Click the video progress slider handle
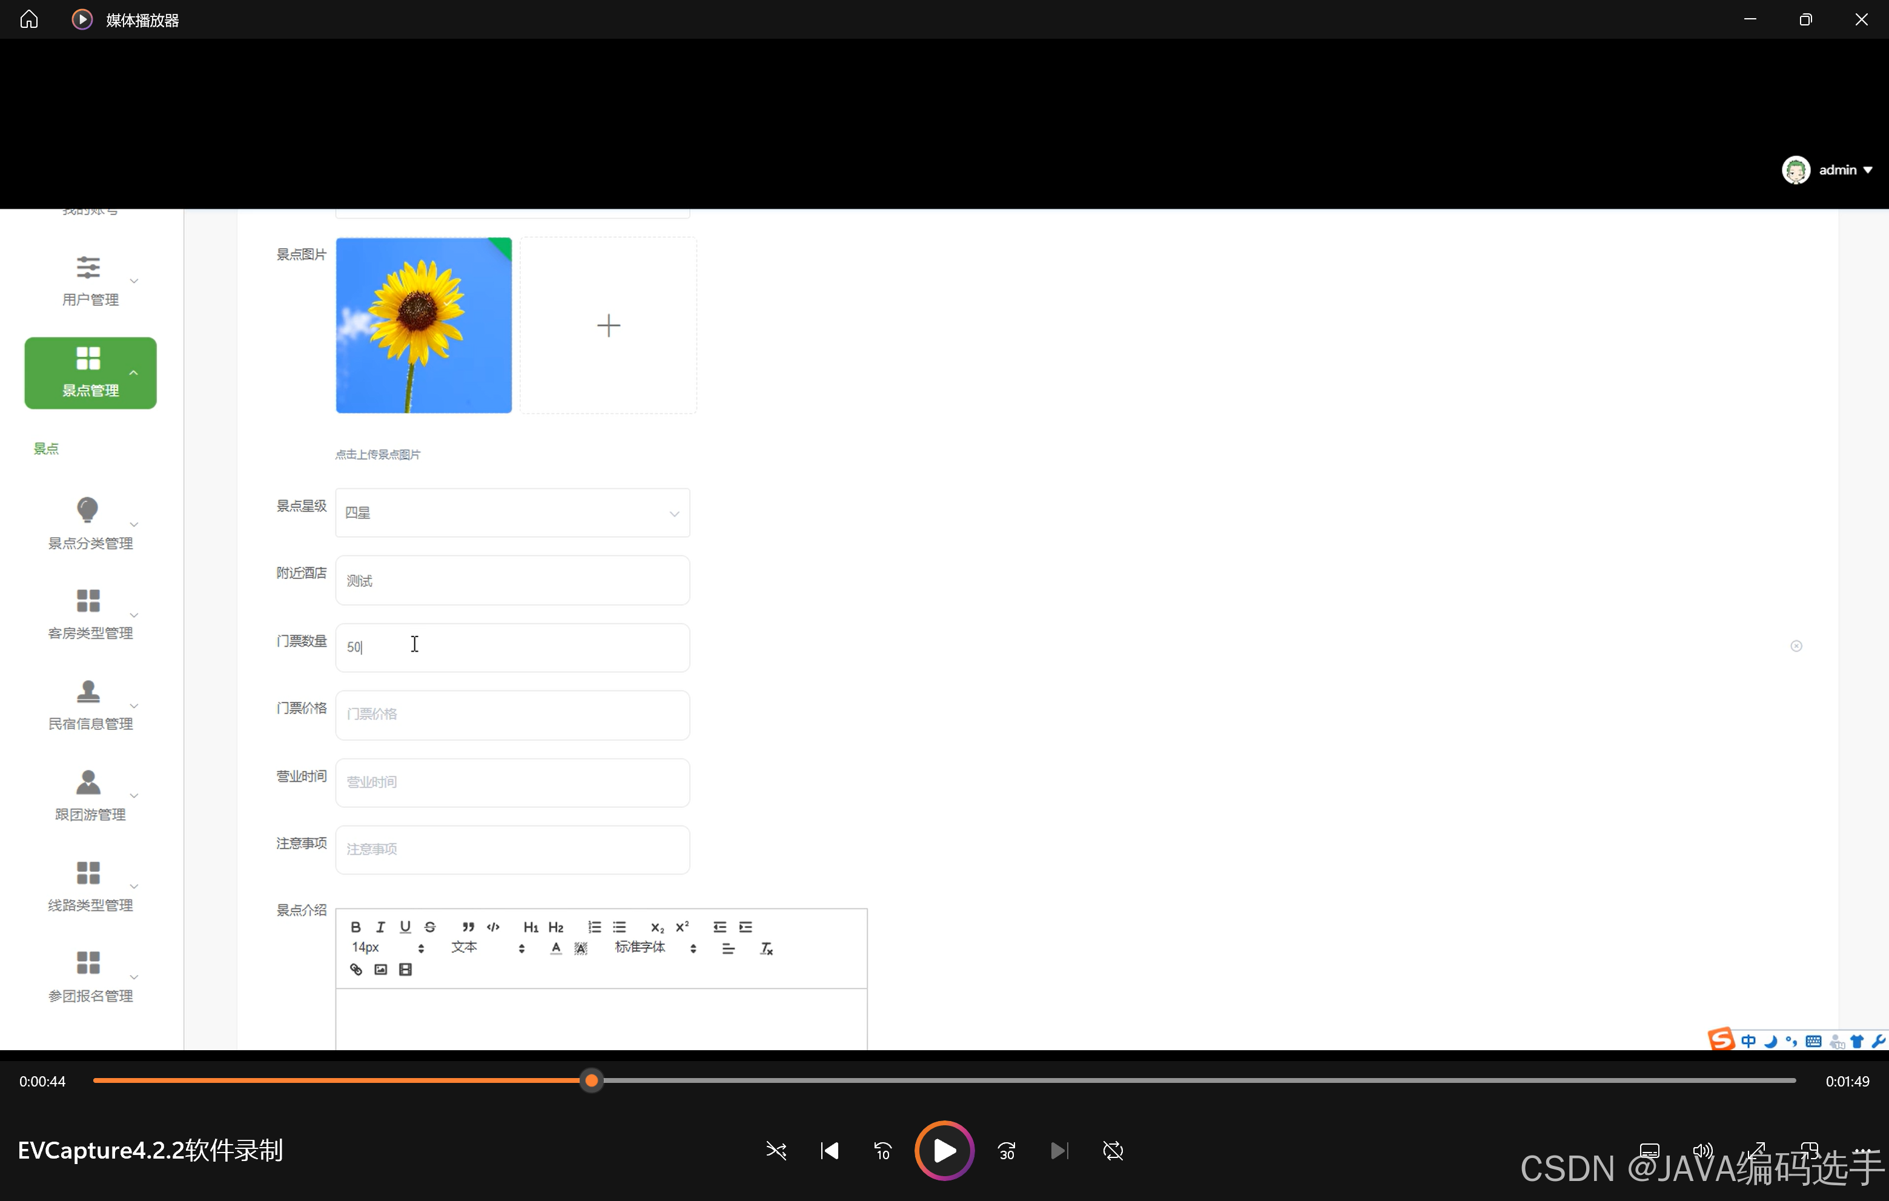The height and width of the screenshot is (1201, 1889). tap(592, 1080)
